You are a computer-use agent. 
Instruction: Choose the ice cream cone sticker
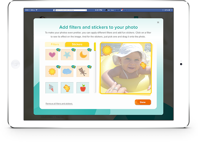[52, 88]
